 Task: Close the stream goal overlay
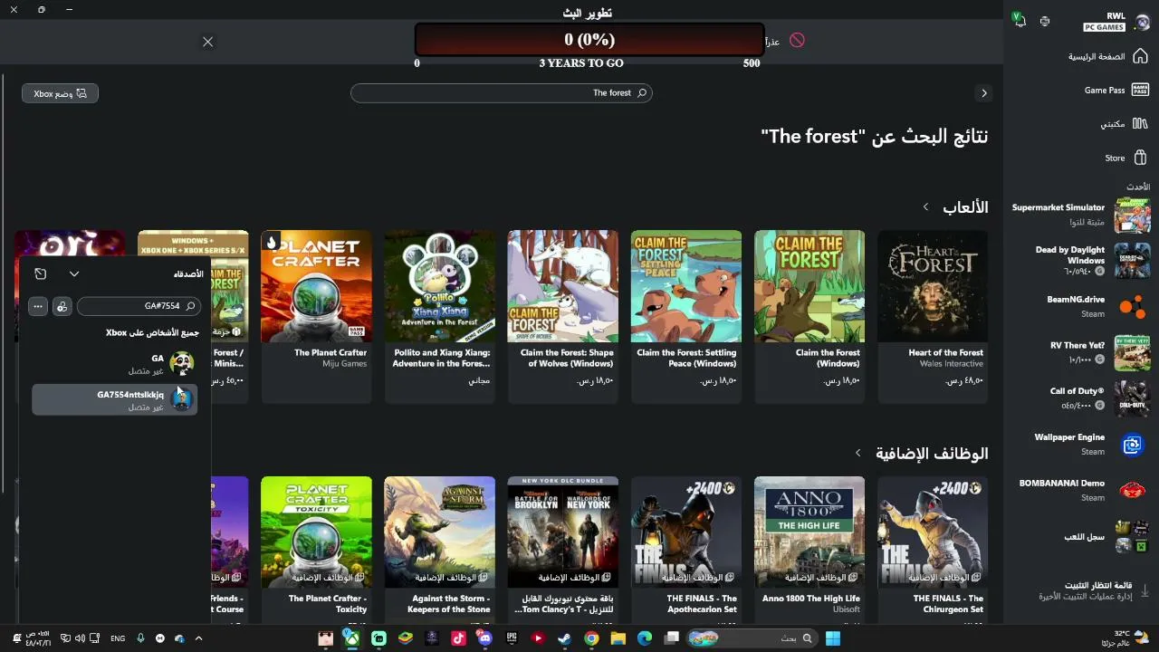tap(207, 42)
